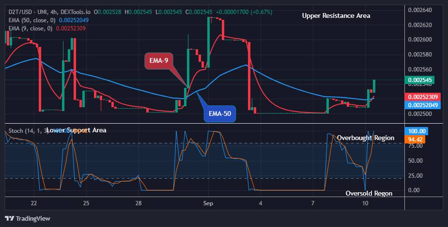The width and height of the screenshot is (448, 227).
Task: Click the 22 date label on time axis
Action: pyautogui.click(x=34, y=203)
